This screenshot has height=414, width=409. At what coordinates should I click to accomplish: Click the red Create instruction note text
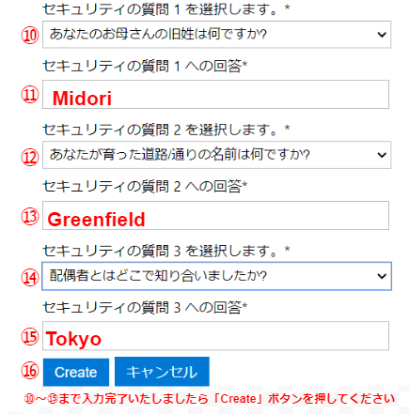[x=210, y=399]
